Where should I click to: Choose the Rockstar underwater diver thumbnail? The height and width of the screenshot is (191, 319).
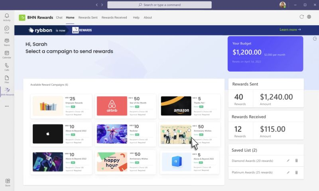click(112, 134)
